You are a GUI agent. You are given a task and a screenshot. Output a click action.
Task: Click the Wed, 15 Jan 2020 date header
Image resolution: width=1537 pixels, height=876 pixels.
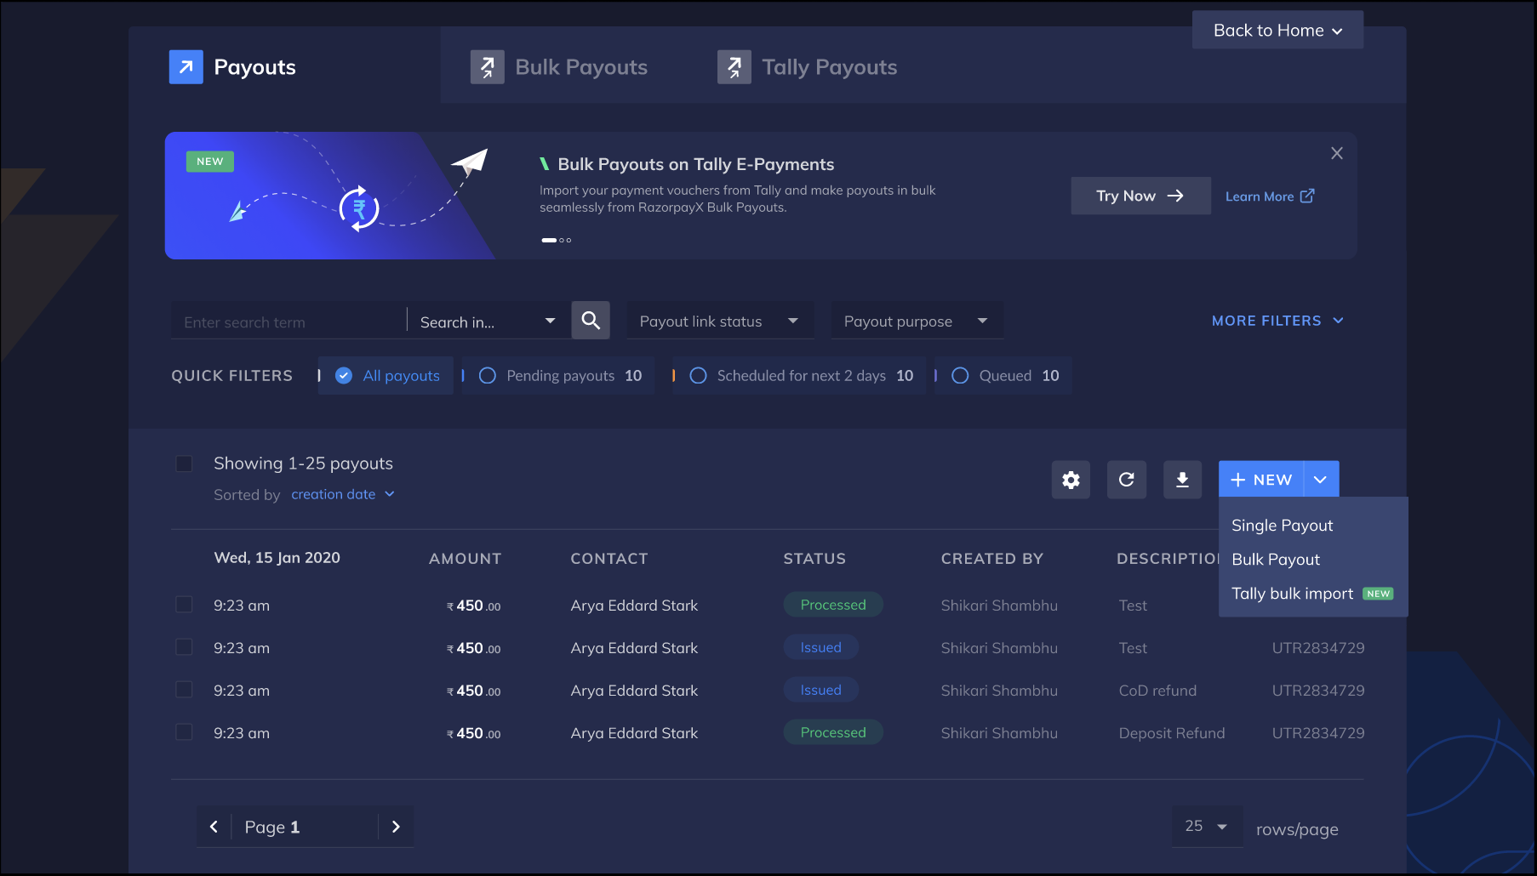[x=277, y=558]
